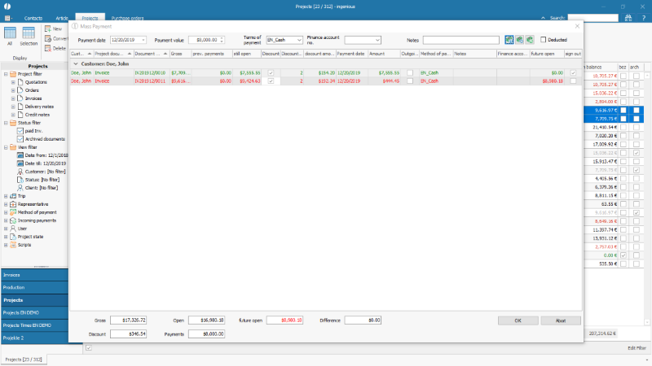Uncheck the paid Inv. status filter
The height and width of the screenshot is (366, 652).
pos(20,131)
